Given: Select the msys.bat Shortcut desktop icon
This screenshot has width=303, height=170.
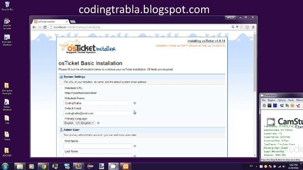Looking at the screenshot, I should coord(7,40).
